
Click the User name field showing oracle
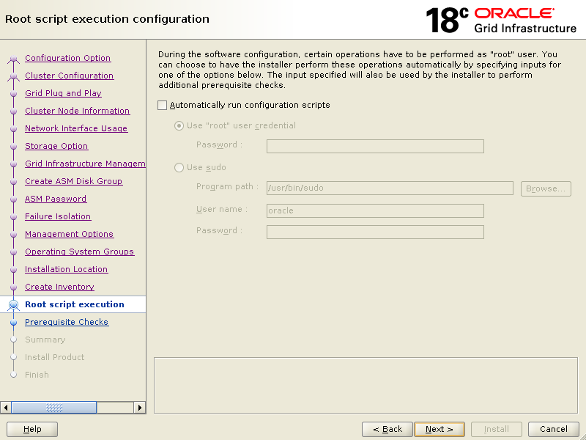pos(375,210)
